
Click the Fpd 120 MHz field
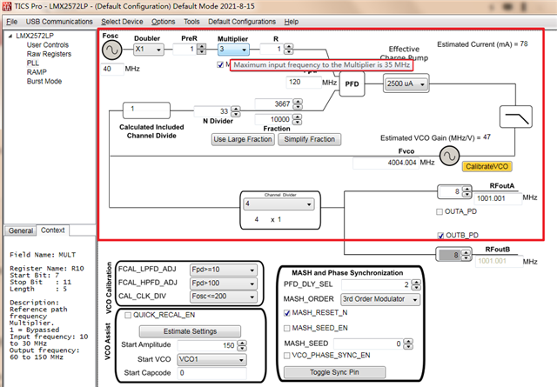point(304,83)
